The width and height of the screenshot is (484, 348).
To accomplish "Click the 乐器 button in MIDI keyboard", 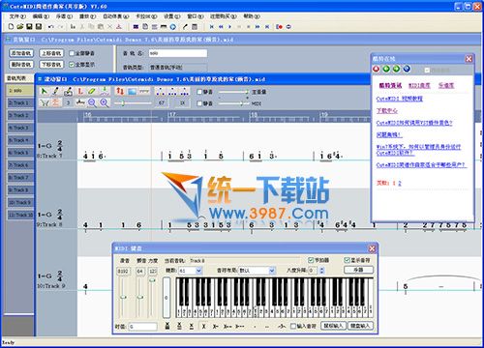I will (358, 270).
